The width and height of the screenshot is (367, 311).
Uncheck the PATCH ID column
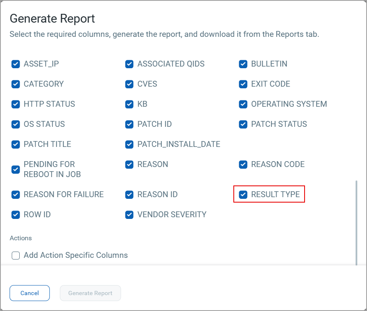click(x=129, y=124)
